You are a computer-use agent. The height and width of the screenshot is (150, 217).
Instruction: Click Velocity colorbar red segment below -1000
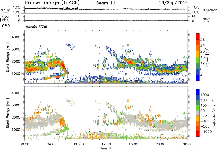(198, 134)
